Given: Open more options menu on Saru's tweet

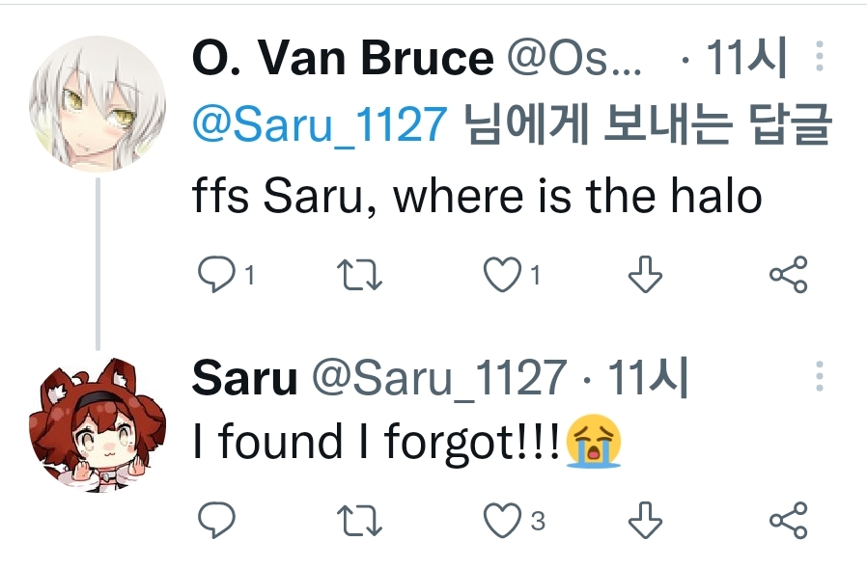Looking at the screenshot, I should pos(820,377).
